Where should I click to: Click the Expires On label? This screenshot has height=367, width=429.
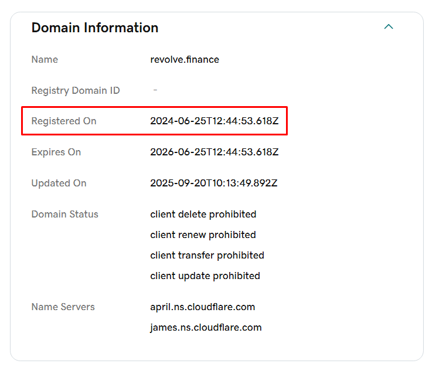pos(56,152)
